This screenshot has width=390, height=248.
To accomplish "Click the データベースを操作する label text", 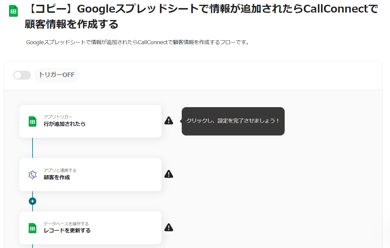I will [x=66, y=224].
